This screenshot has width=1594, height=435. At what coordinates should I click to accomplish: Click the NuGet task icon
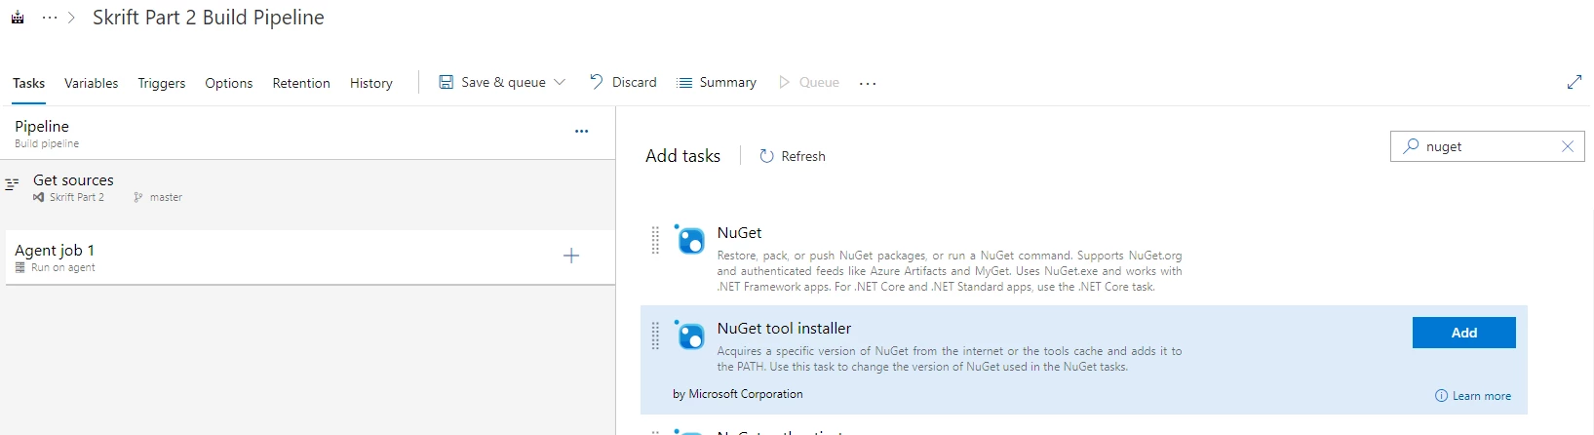click(690, 239)
